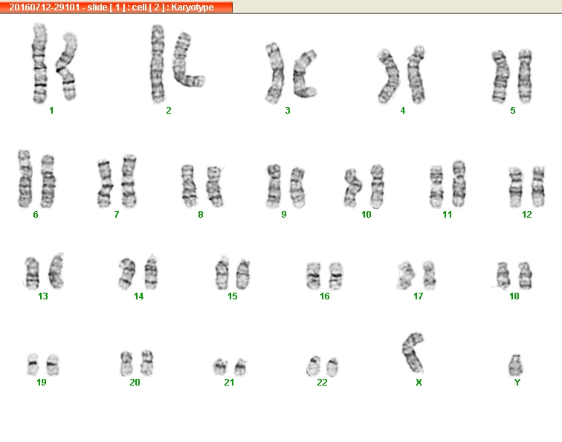Click the chromosome 19 pair

click(43, 365)
